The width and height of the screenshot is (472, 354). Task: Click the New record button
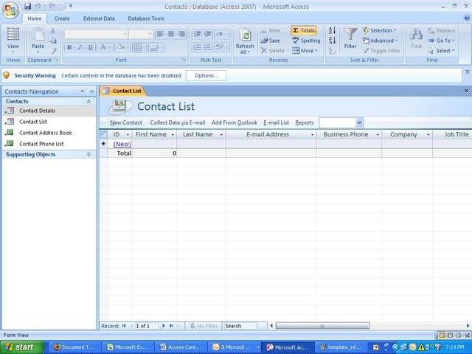(271, 30)
